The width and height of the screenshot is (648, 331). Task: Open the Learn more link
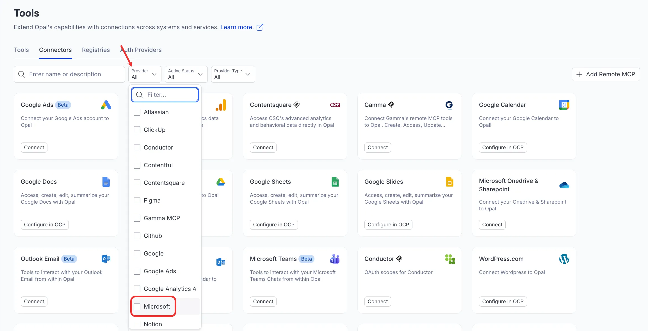237,27
